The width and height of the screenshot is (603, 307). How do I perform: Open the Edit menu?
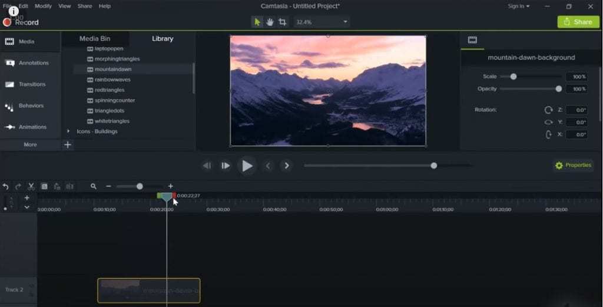point(23,6)
